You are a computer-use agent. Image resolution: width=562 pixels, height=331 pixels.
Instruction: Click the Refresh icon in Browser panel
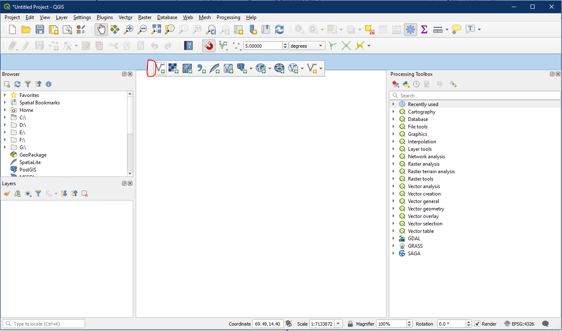17,84
